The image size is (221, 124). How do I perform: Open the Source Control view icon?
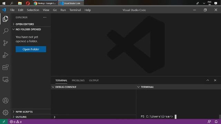pos(6,43)
